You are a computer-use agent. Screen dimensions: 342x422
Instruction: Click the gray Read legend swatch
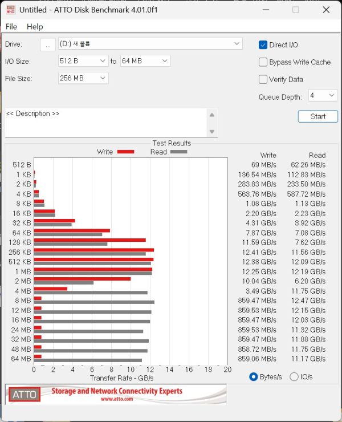pyautogui.click(x=178, y=152)
